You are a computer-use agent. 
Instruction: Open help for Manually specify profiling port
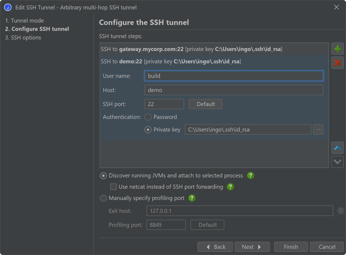192,198
